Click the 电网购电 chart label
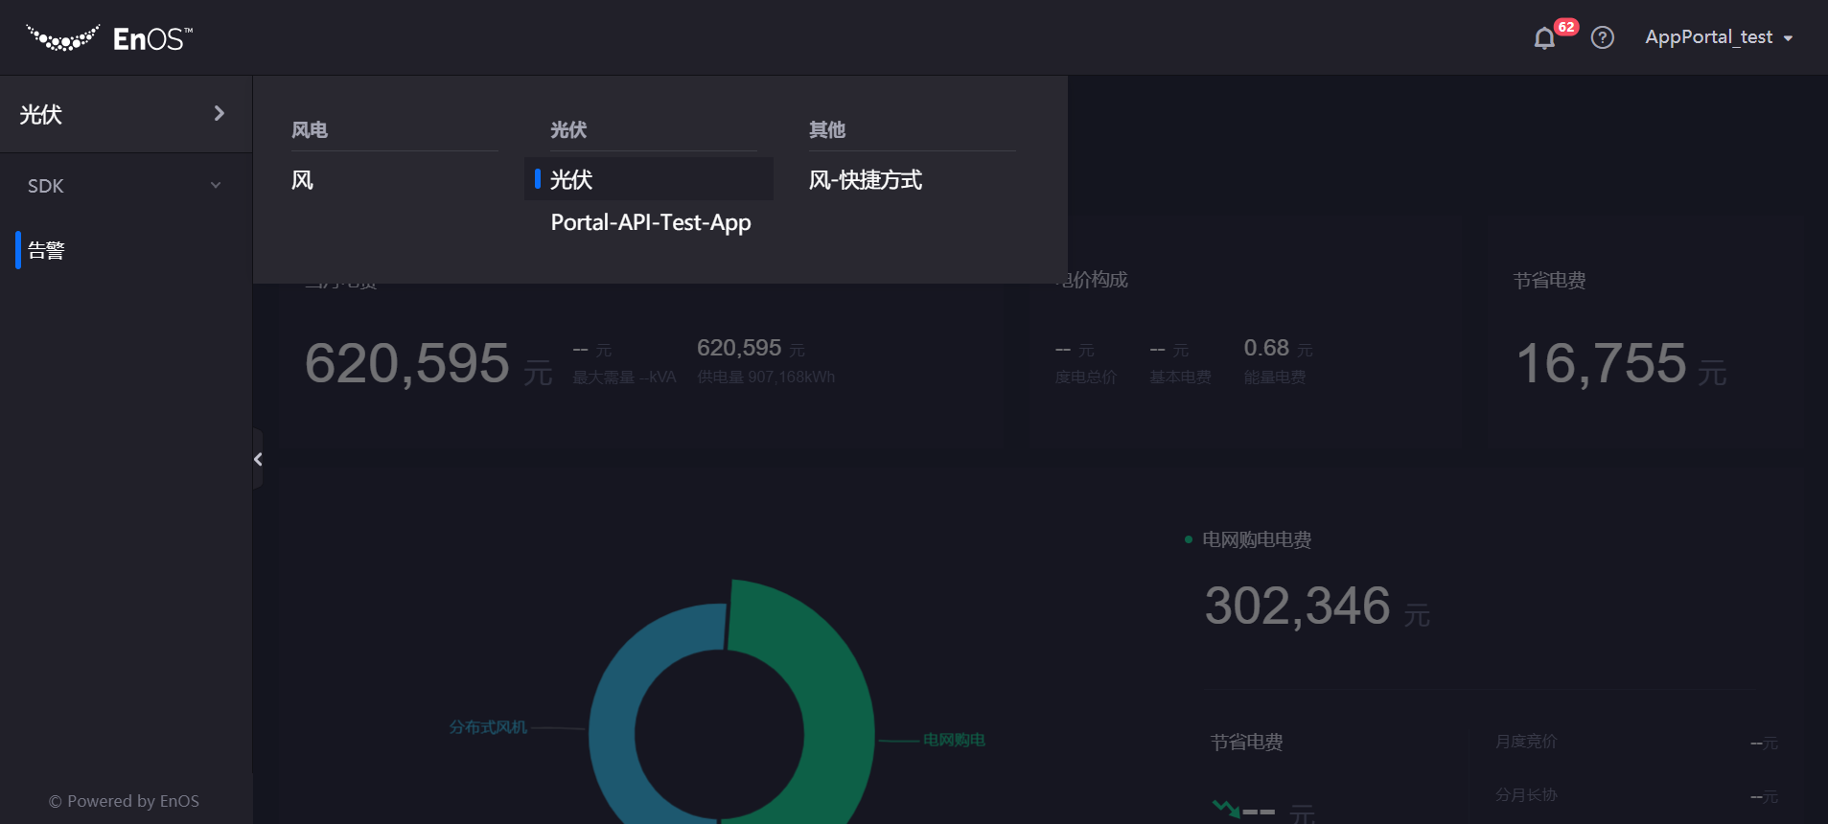Screen dimensions: 1828x824 pos(953,740)
